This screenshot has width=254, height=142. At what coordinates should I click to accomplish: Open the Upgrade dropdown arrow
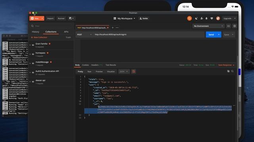tap(235, 19)
